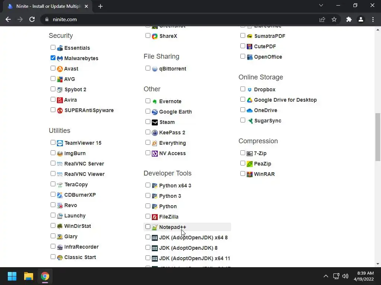Check the Spybot 2 checkbox
Viewport: 381px width, 285px height.
click(x=53, y=89)
